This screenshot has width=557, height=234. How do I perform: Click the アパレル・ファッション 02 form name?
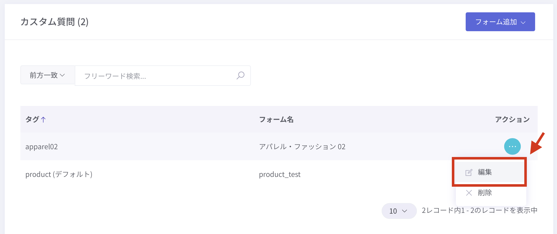[302, 147]
